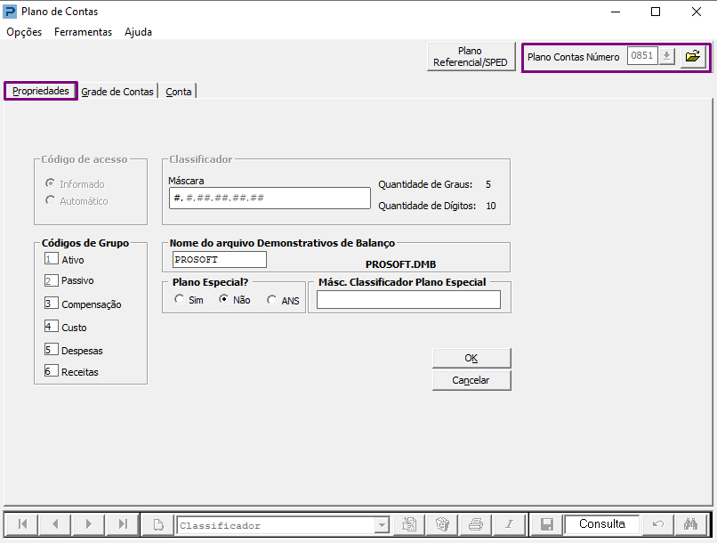Click the Plano Contas Número field 0851
This screenshot has width=717, height=543.
642,56
